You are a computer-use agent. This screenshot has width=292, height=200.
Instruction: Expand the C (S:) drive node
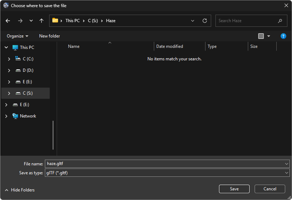(9, 93)
